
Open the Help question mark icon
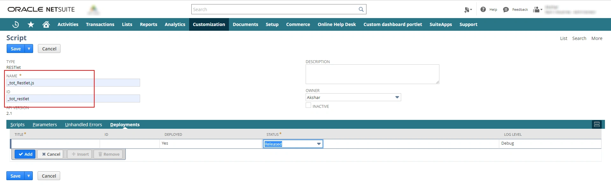pos(483,10)
